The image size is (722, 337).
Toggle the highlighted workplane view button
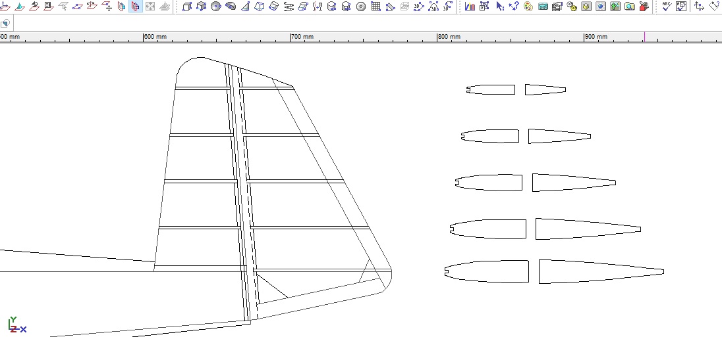tap(135, 7)
